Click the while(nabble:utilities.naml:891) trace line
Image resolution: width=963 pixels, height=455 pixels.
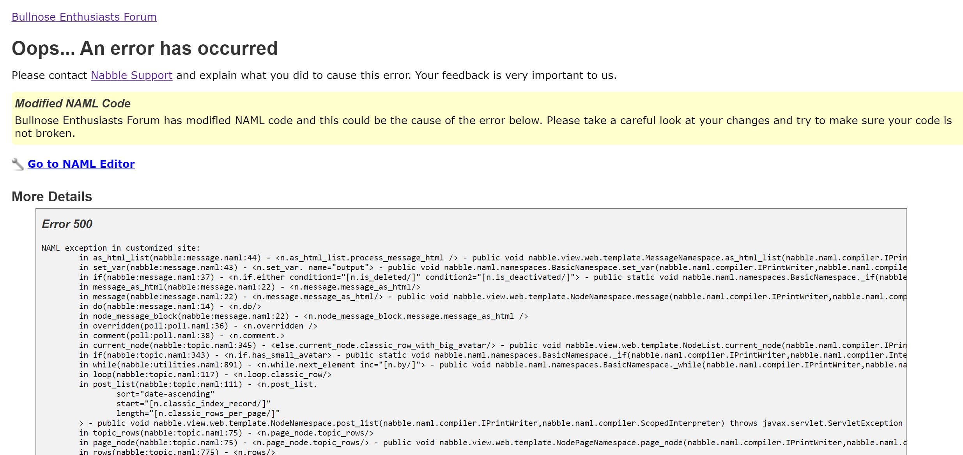pos(273,365)
